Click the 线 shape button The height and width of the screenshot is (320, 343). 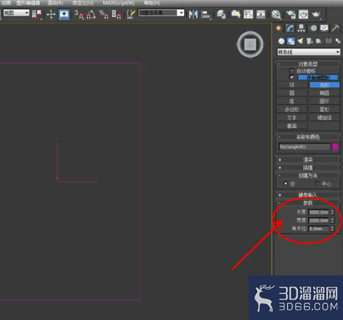(292, 85)
